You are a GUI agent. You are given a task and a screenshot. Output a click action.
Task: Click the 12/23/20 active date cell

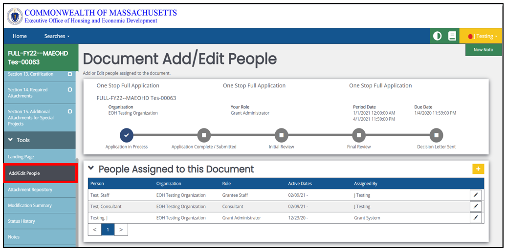(x=298, y=218)
